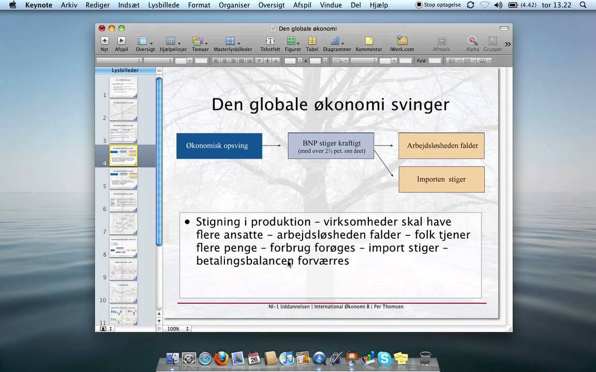Select the BNP stiger kraftigt box

331,146
